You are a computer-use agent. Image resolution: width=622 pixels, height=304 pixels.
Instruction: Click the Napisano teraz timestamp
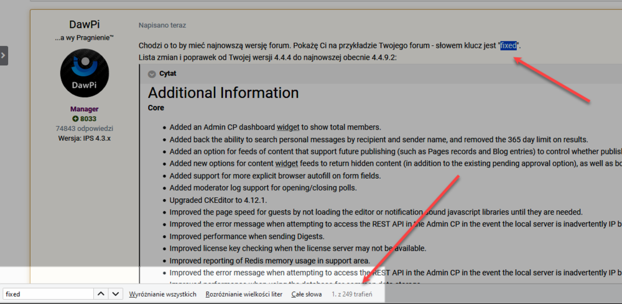click(162, 25)
